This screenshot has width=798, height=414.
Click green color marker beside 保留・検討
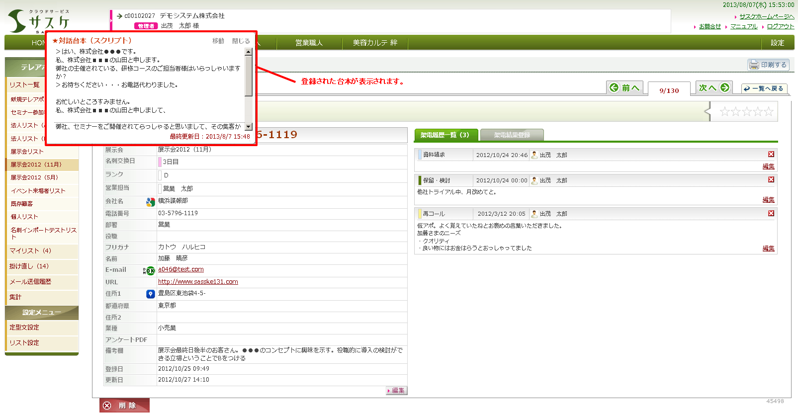420,180
